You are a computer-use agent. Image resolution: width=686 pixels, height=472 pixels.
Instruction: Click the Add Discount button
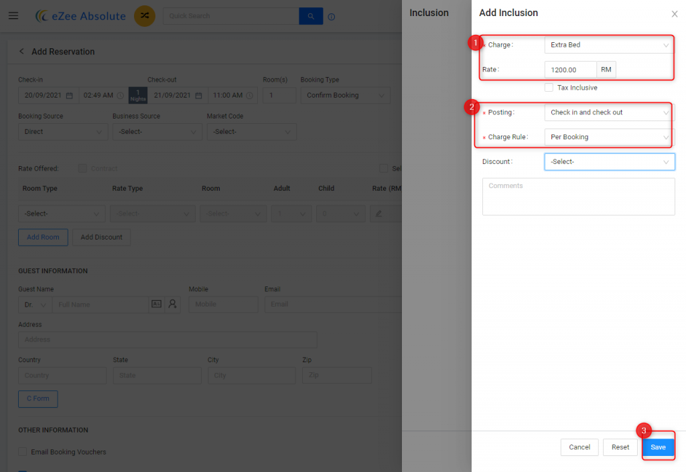pos(102,237)
